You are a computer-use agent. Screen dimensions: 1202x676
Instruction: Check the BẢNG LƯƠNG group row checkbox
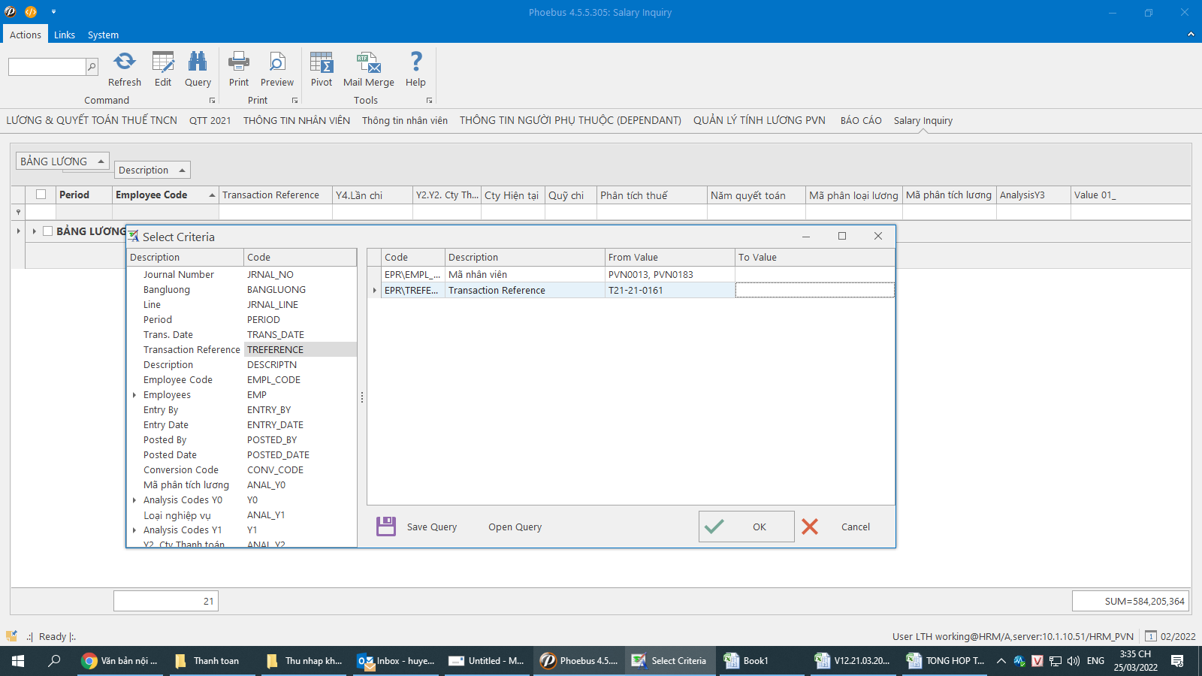point(48,231)
